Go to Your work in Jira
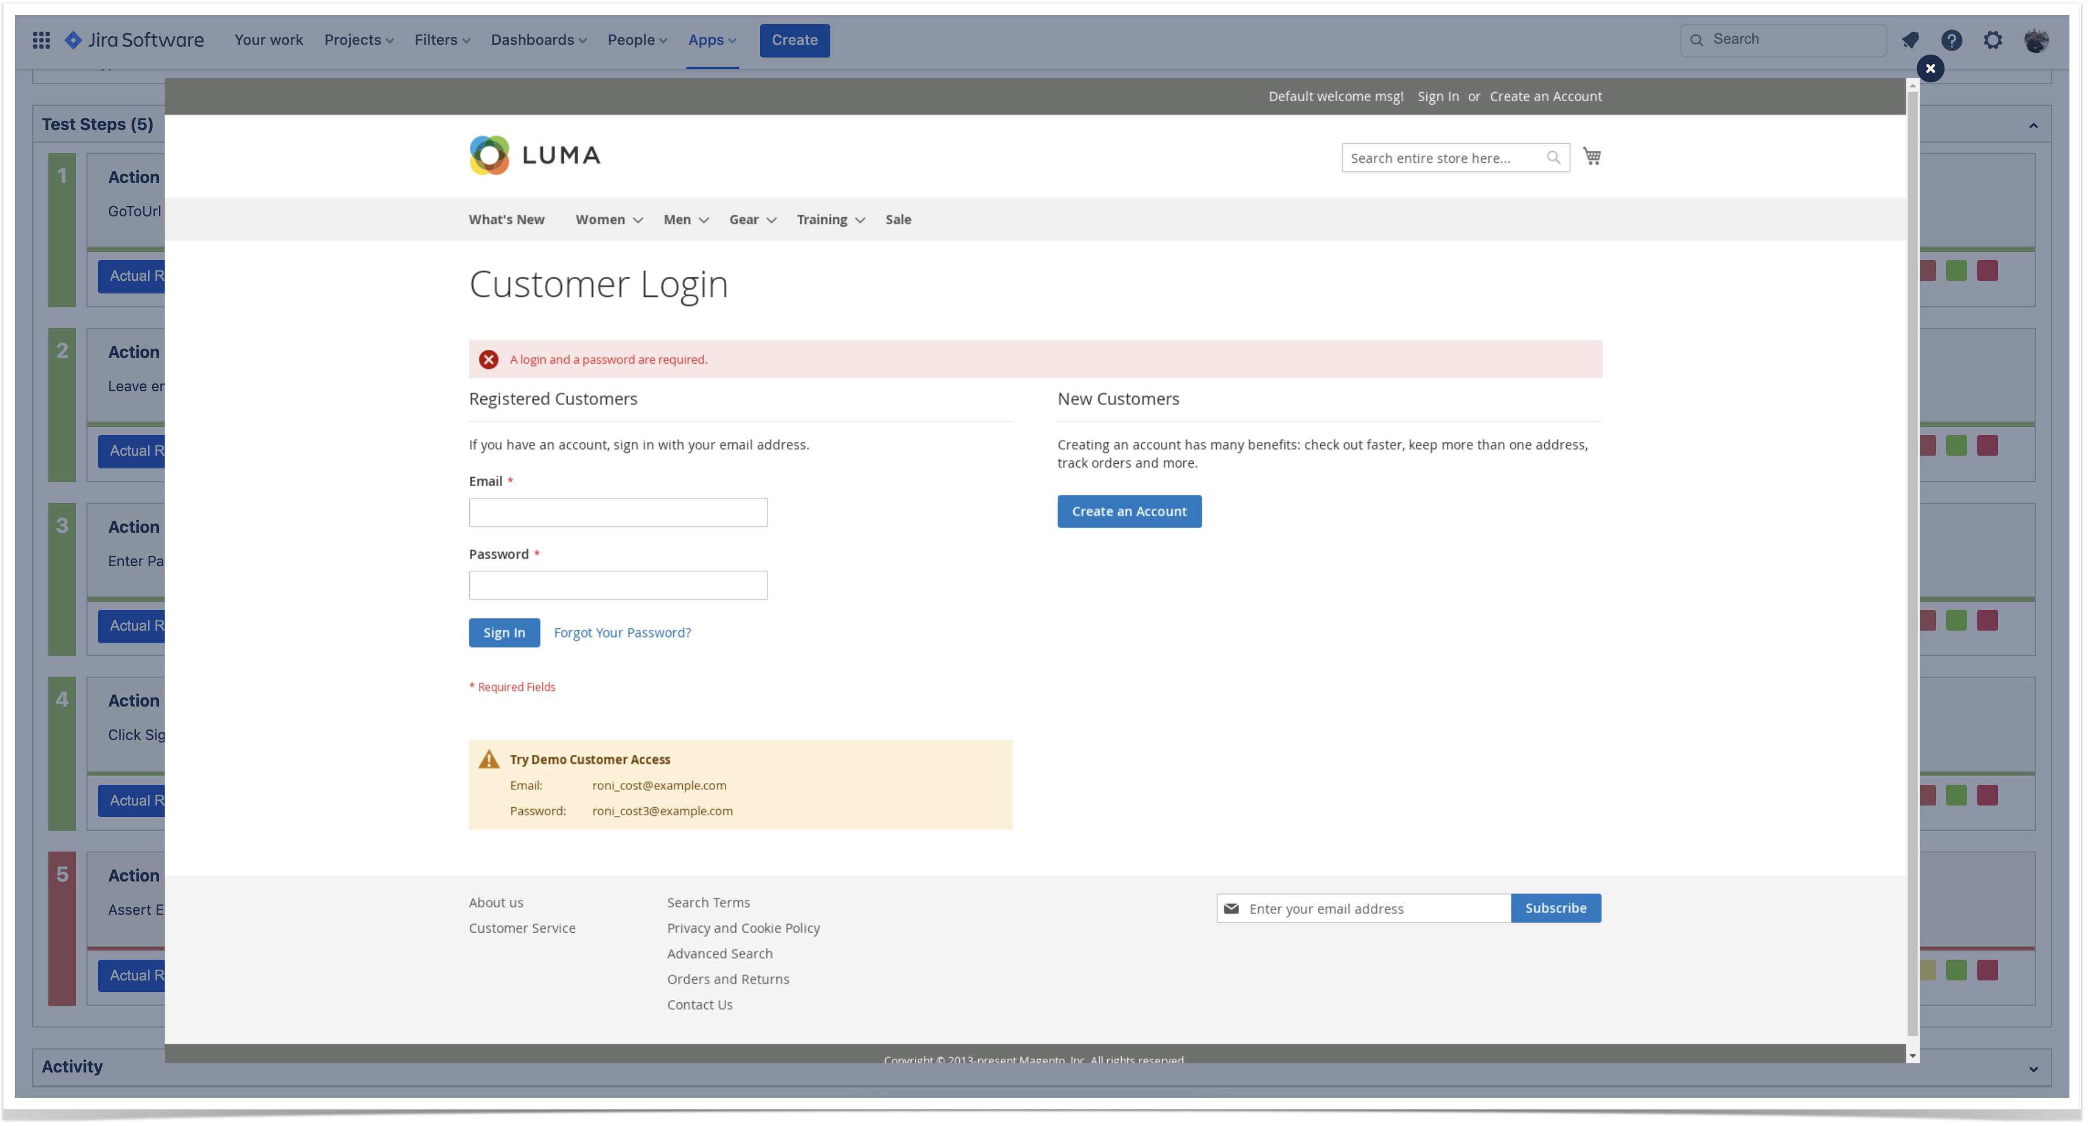2089x1126 pixels. tap(268, 40)
